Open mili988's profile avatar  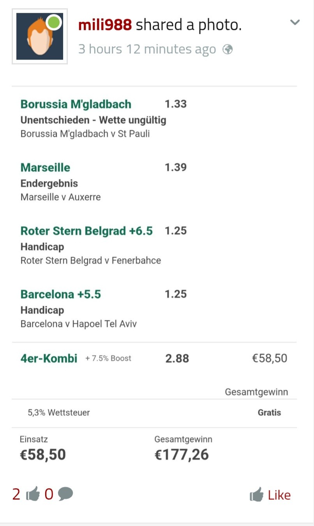click(39, 36)
